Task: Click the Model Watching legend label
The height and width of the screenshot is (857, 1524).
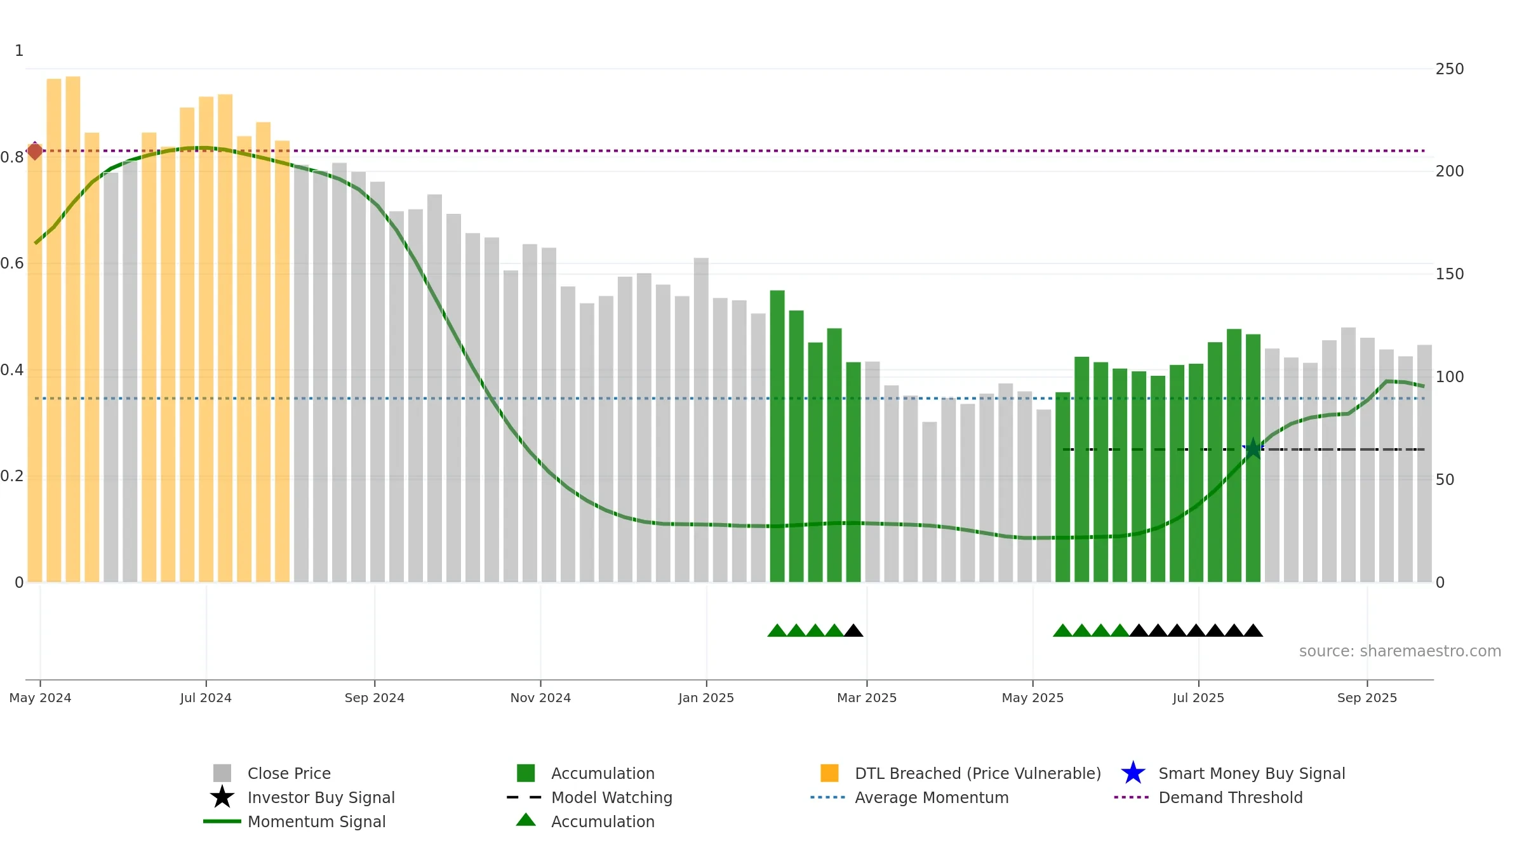Action: point(612,797)
